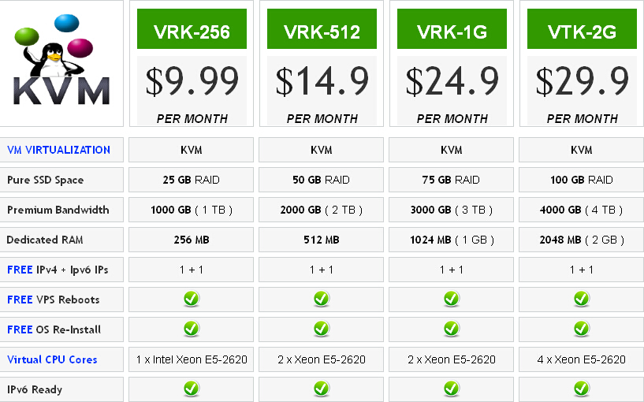
Task: Click the FREE IPv4 + Ipv6 IPs label
Action: pos(58,270)
